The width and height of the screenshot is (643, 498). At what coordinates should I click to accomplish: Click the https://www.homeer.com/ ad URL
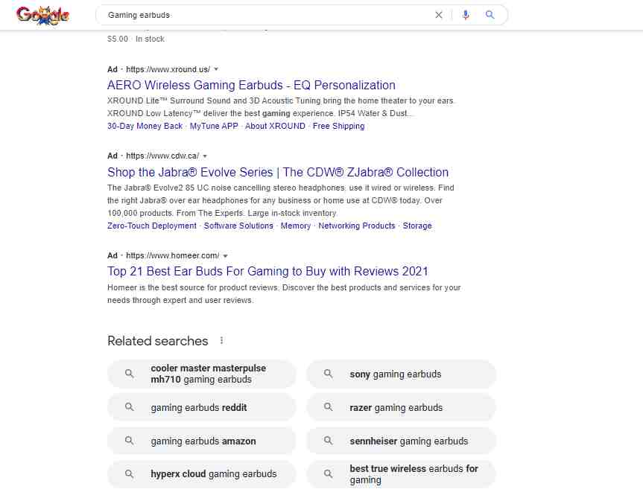[172, 255]
